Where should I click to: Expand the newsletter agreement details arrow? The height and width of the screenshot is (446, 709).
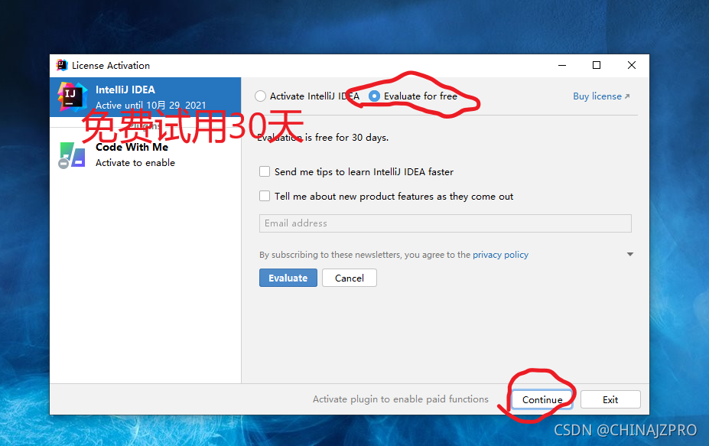pos(630,254)
